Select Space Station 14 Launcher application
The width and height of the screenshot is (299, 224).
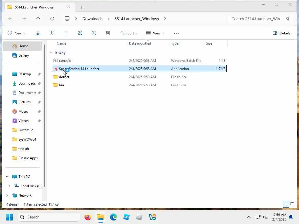click(x=139, y=69)
